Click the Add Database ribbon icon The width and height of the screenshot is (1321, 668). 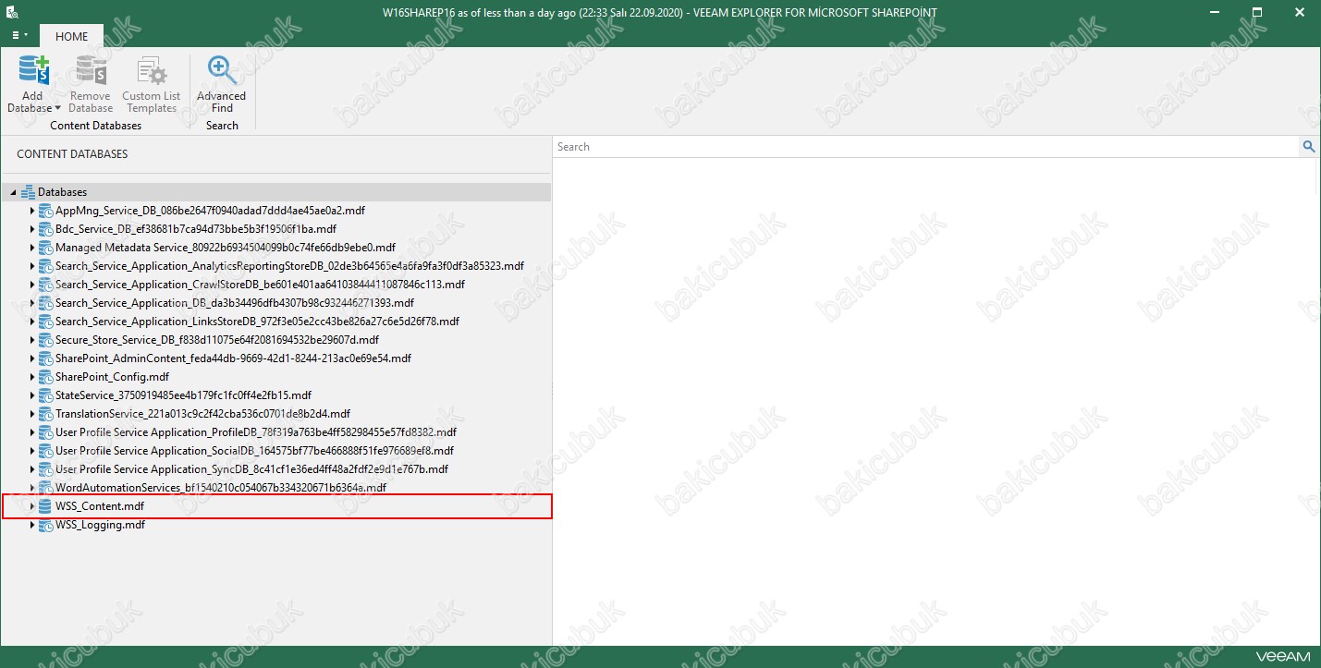(33, 72)
